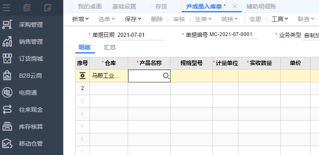
Task: Click the 实收数量 column header
Action: click(260, 63)
